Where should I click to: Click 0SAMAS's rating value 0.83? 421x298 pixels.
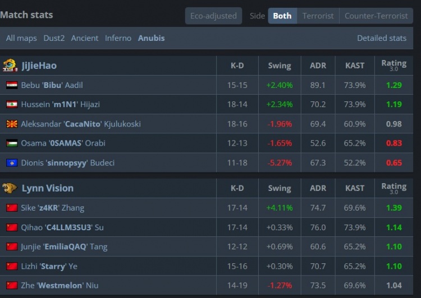point(394,143)
